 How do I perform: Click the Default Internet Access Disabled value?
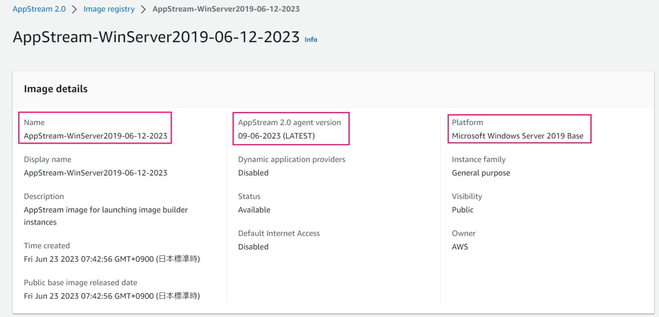click(253, 247)
